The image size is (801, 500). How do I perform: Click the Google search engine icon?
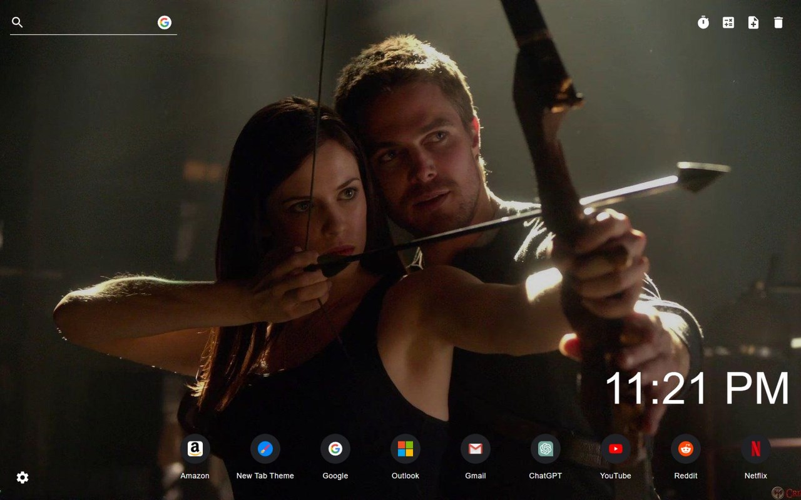coord(165,22)
